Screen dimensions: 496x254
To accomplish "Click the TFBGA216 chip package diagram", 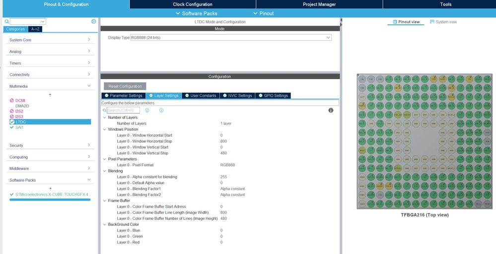I will click(425, 141).
